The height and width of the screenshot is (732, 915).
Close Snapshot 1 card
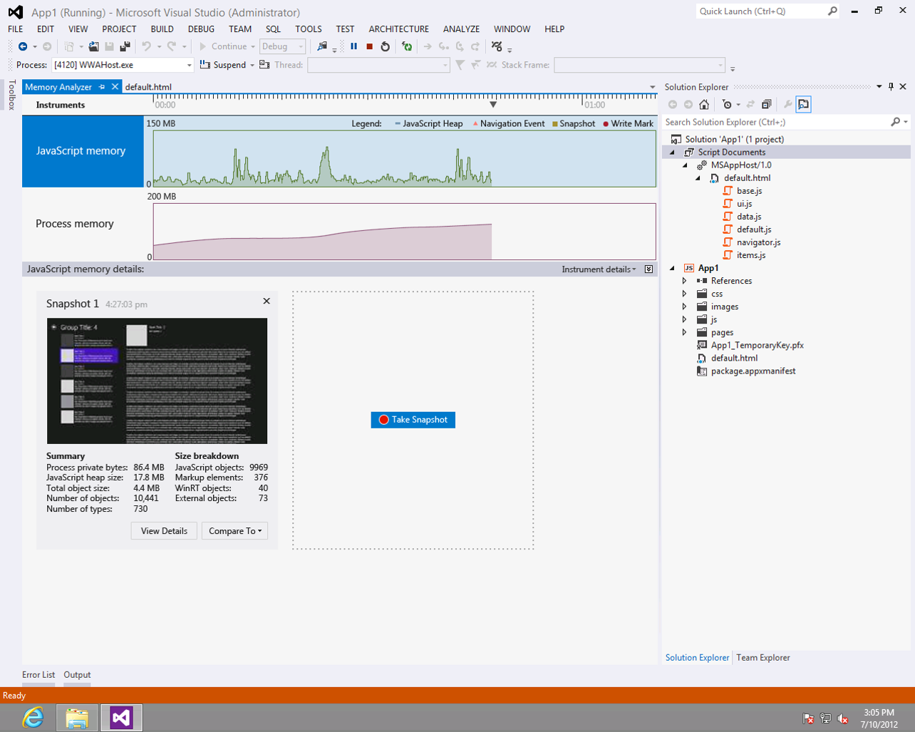[x=267, y=301]
